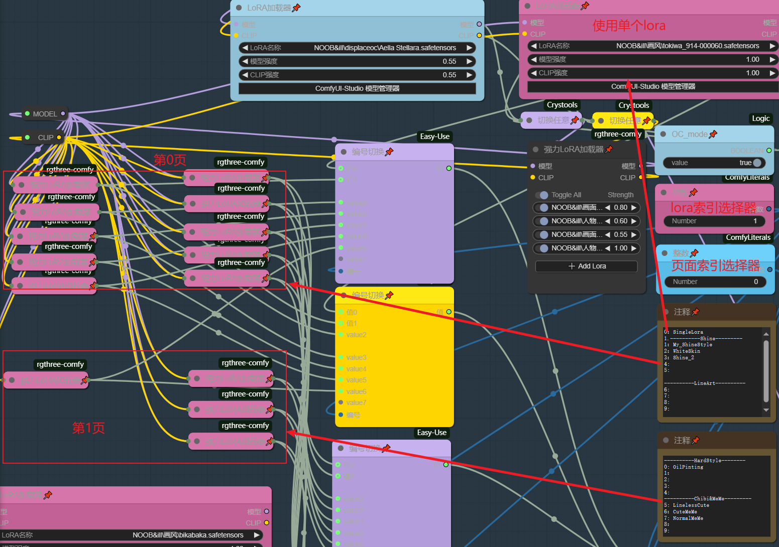Click the pin icon on the yellow 编号切换 node
779x547 pixels.
(x=389, y=295)
